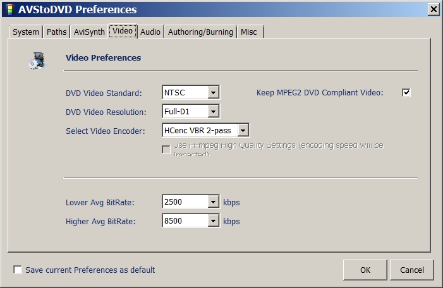Open the Select Video Encoder dropdown
This screenshot has height=288, width=443.
tap(244, 131)
